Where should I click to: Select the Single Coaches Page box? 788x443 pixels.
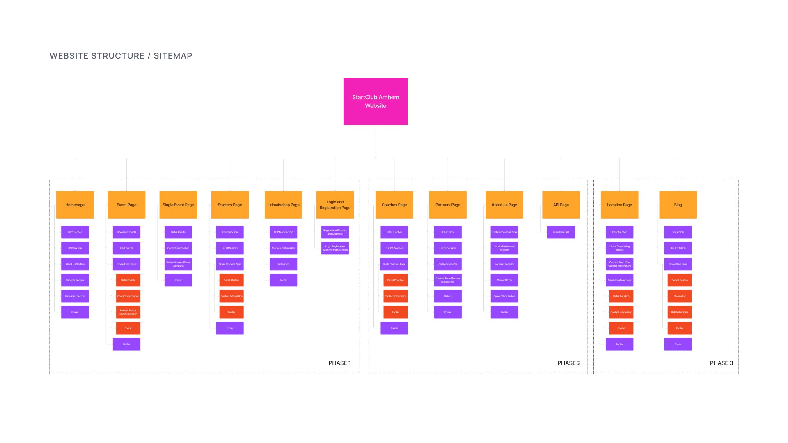coord(394,264)
